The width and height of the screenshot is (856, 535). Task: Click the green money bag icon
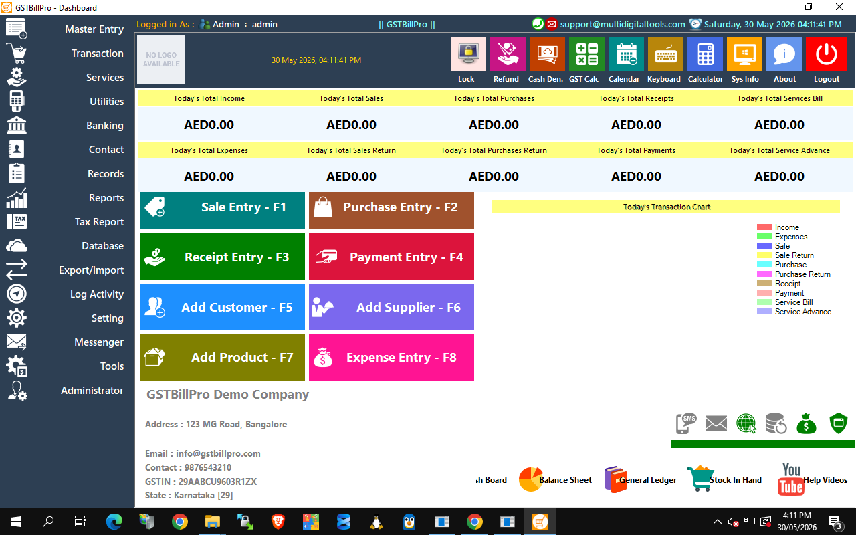coord(807,423)
